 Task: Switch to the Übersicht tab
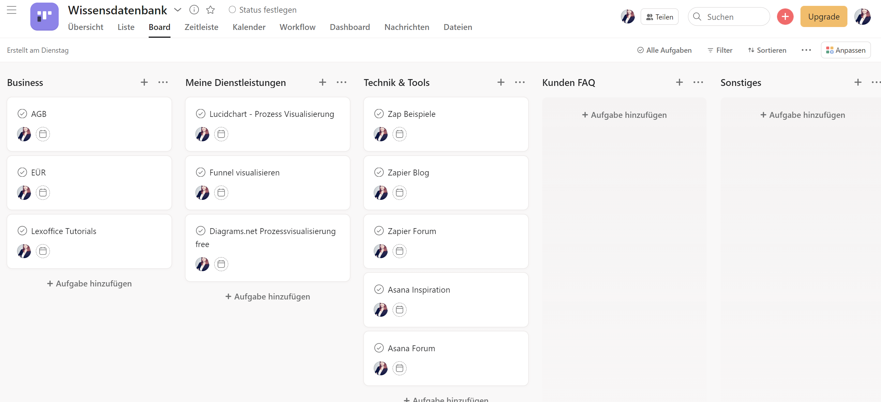pos(85,27)
